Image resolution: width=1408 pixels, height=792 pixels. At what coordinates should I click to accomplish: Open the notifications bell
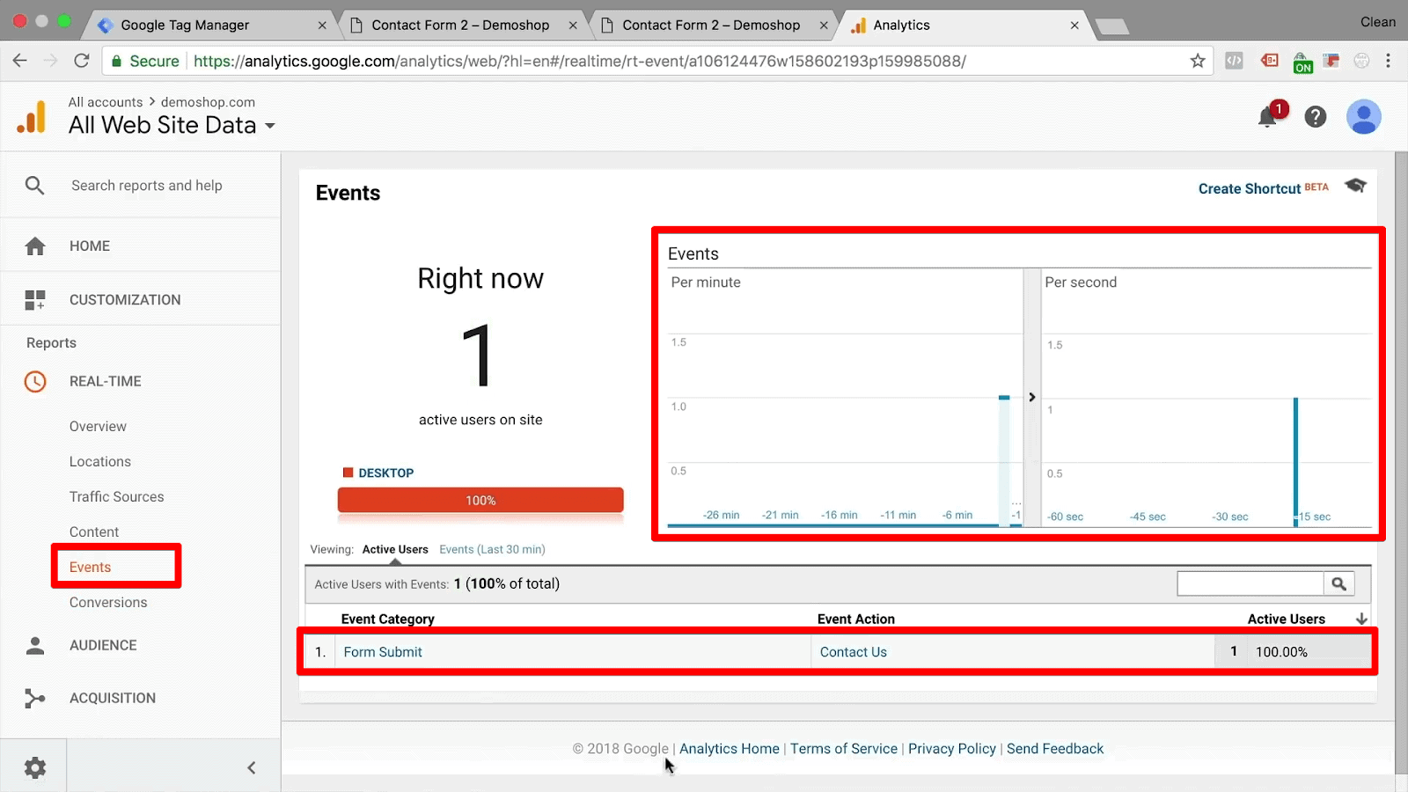coord(1267,116)
